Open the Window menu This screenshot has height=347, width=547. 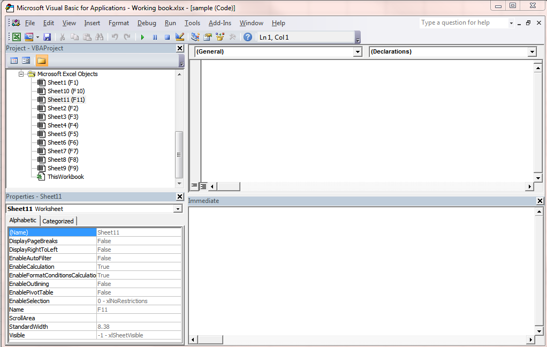[x=251, y=23]
